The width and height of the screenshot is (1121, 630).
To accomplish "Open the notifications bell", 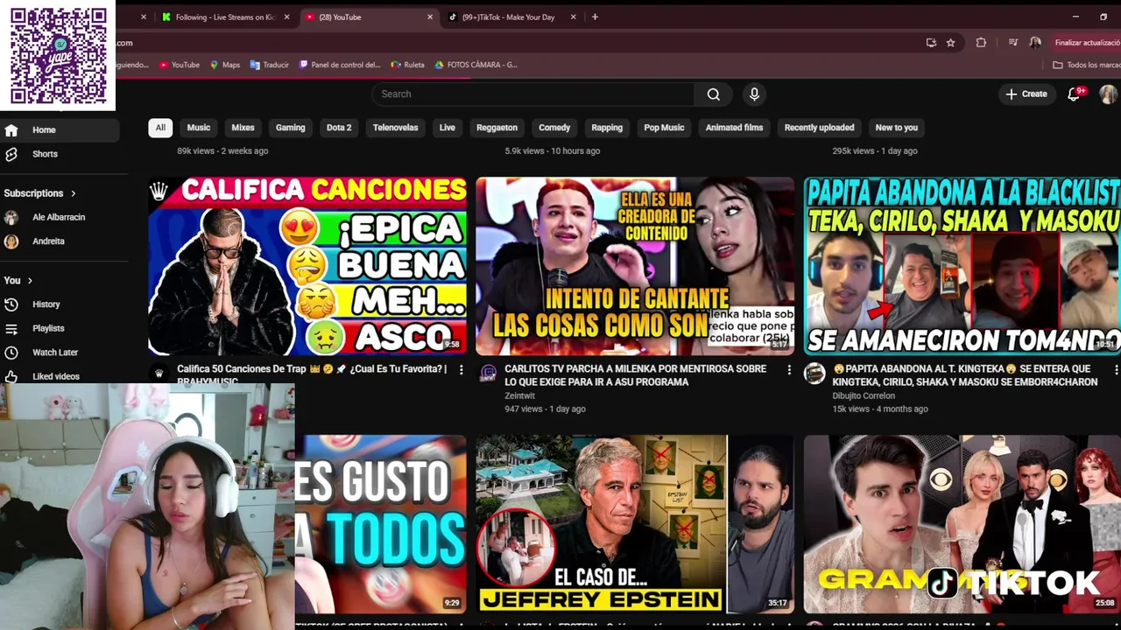I will [1074, 94].
